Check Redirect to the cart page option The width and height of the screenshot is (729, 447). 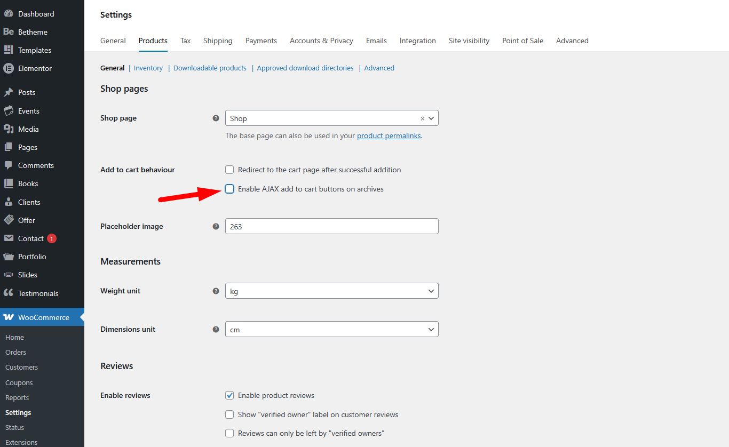(x=229, y=170)
